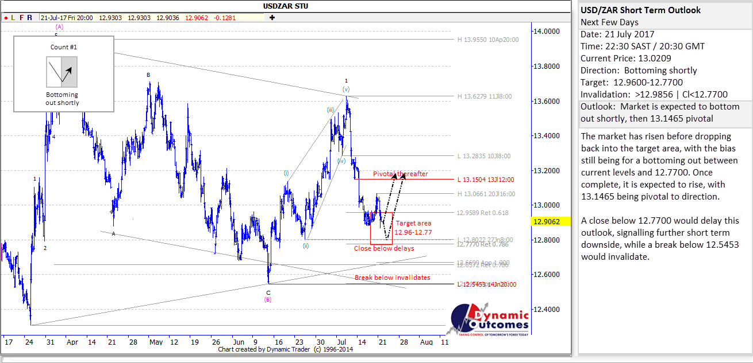Select the red 'L 13.1504 13Jl12:00' label
This screenshot has width=753, height=363.
point(486,179)
